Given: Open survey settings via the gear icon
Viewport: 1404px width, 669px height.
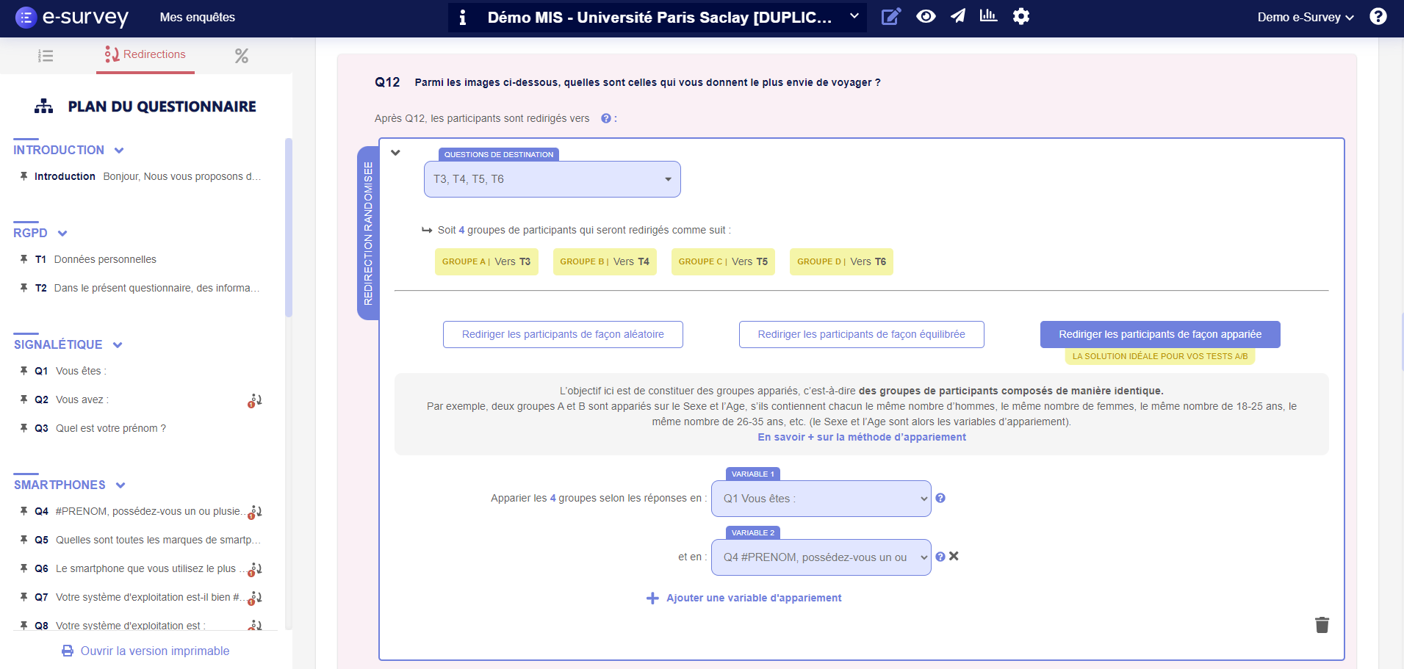Looking at the screenshot, I should pos(1020,16).
